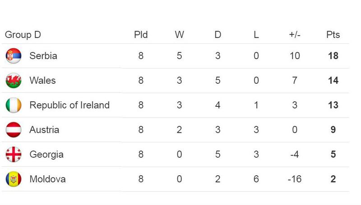
Task: Sort by the Pts column header
Action: click(x=333, y=35)
